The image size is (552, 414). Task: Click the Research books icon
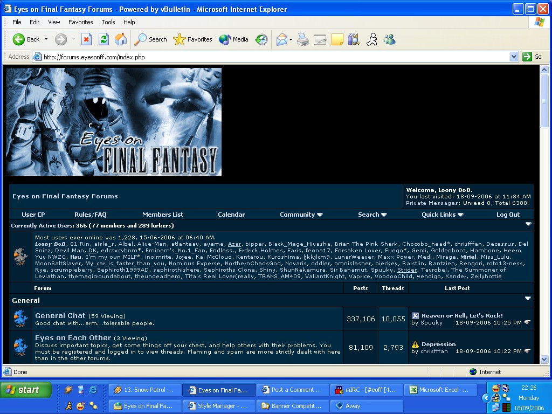pyautogui.click(x=354, y=39)
